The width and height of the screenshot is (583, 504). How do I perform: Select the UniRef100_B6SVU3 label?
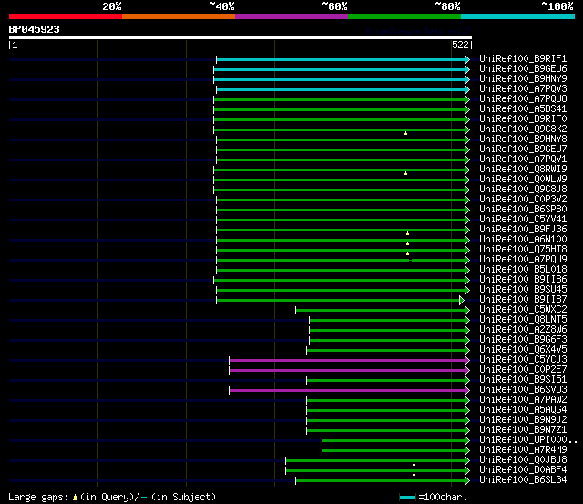tap(523, 390)
